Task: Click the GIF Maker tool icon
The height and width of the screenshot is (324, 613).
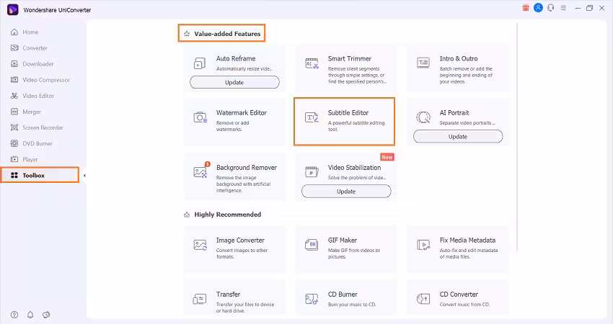Action: coord(312,245)
